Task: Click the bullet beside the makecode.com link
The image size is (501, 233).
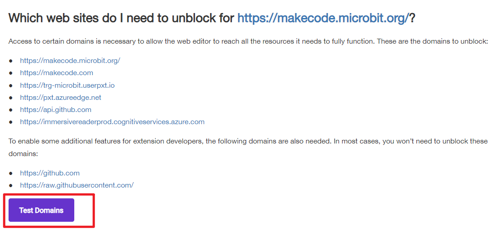Action: click(11, 73)
